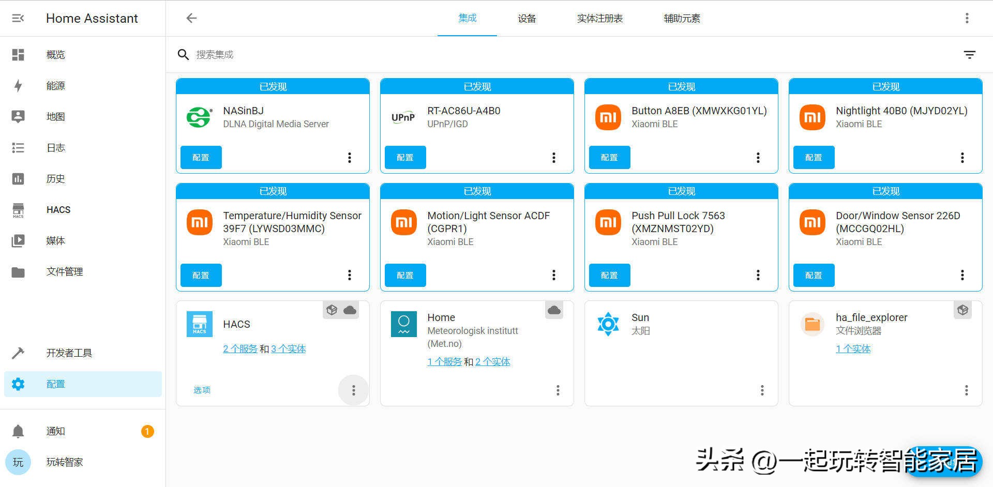Open the 地图 map panel
This screenshot has width=993, height=487.
point(55,116)
